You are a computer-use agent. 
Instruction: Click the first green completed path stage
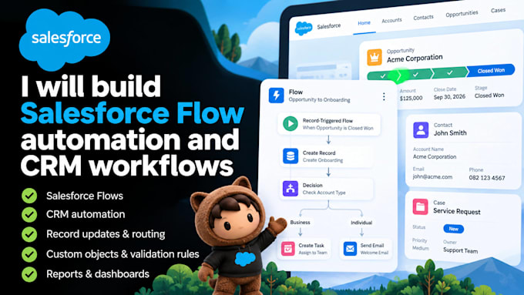(x=383, y=75)
